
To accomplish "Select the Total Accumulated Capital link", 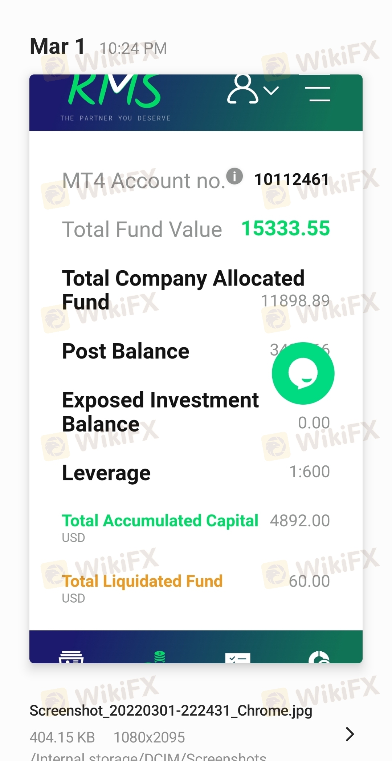I will pos(160,521).
